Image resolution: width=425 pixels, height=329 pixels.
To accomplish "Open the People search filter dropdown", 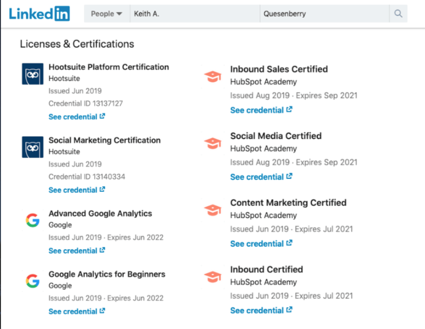I will [107, 13].
